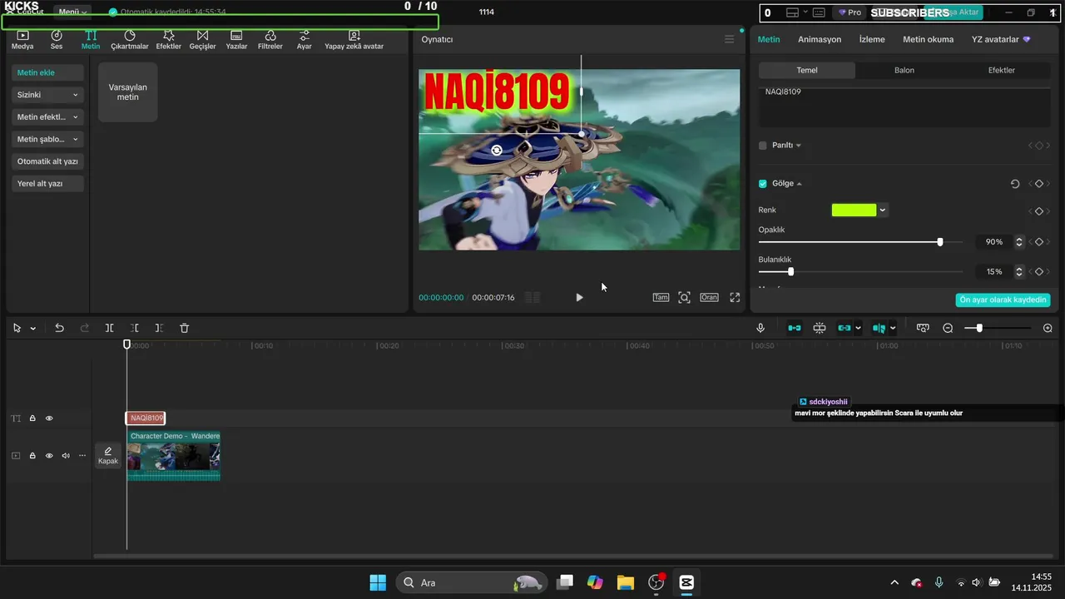Click the Otomatik alt yazı button
Viewport: 1065px width, 599px height.
coord(47,161)
